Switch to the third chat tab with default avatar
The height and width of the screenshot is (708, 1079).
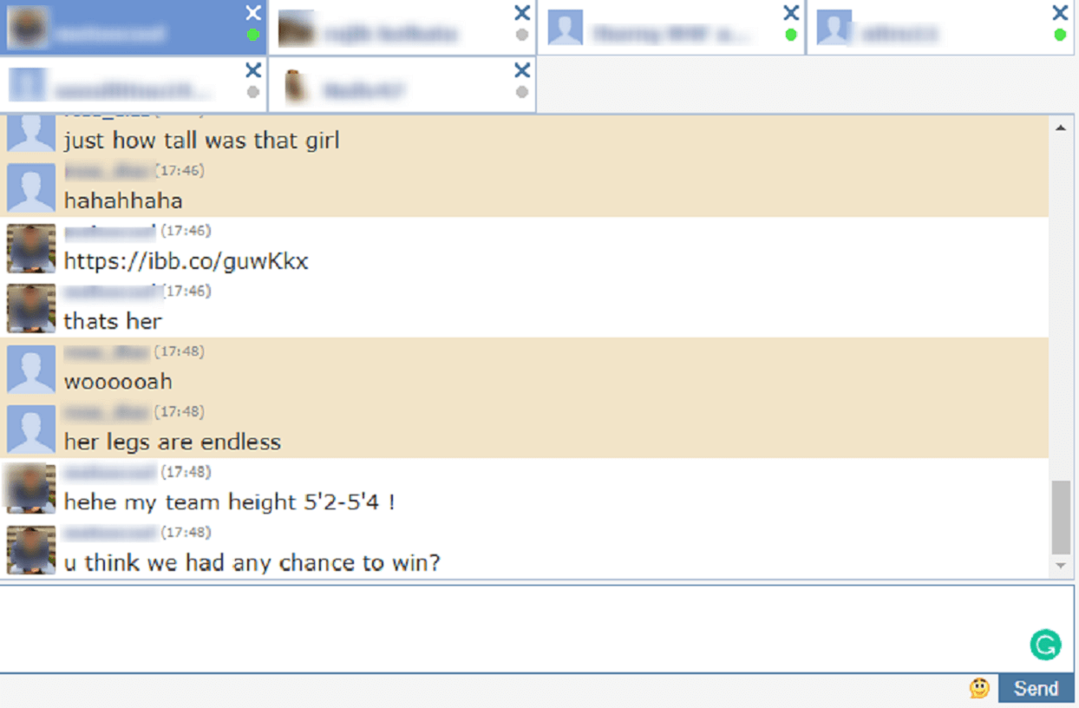coord(671,28)
